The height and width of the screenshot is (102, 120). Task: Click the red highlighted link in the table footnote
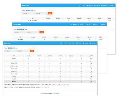(63, 85)
